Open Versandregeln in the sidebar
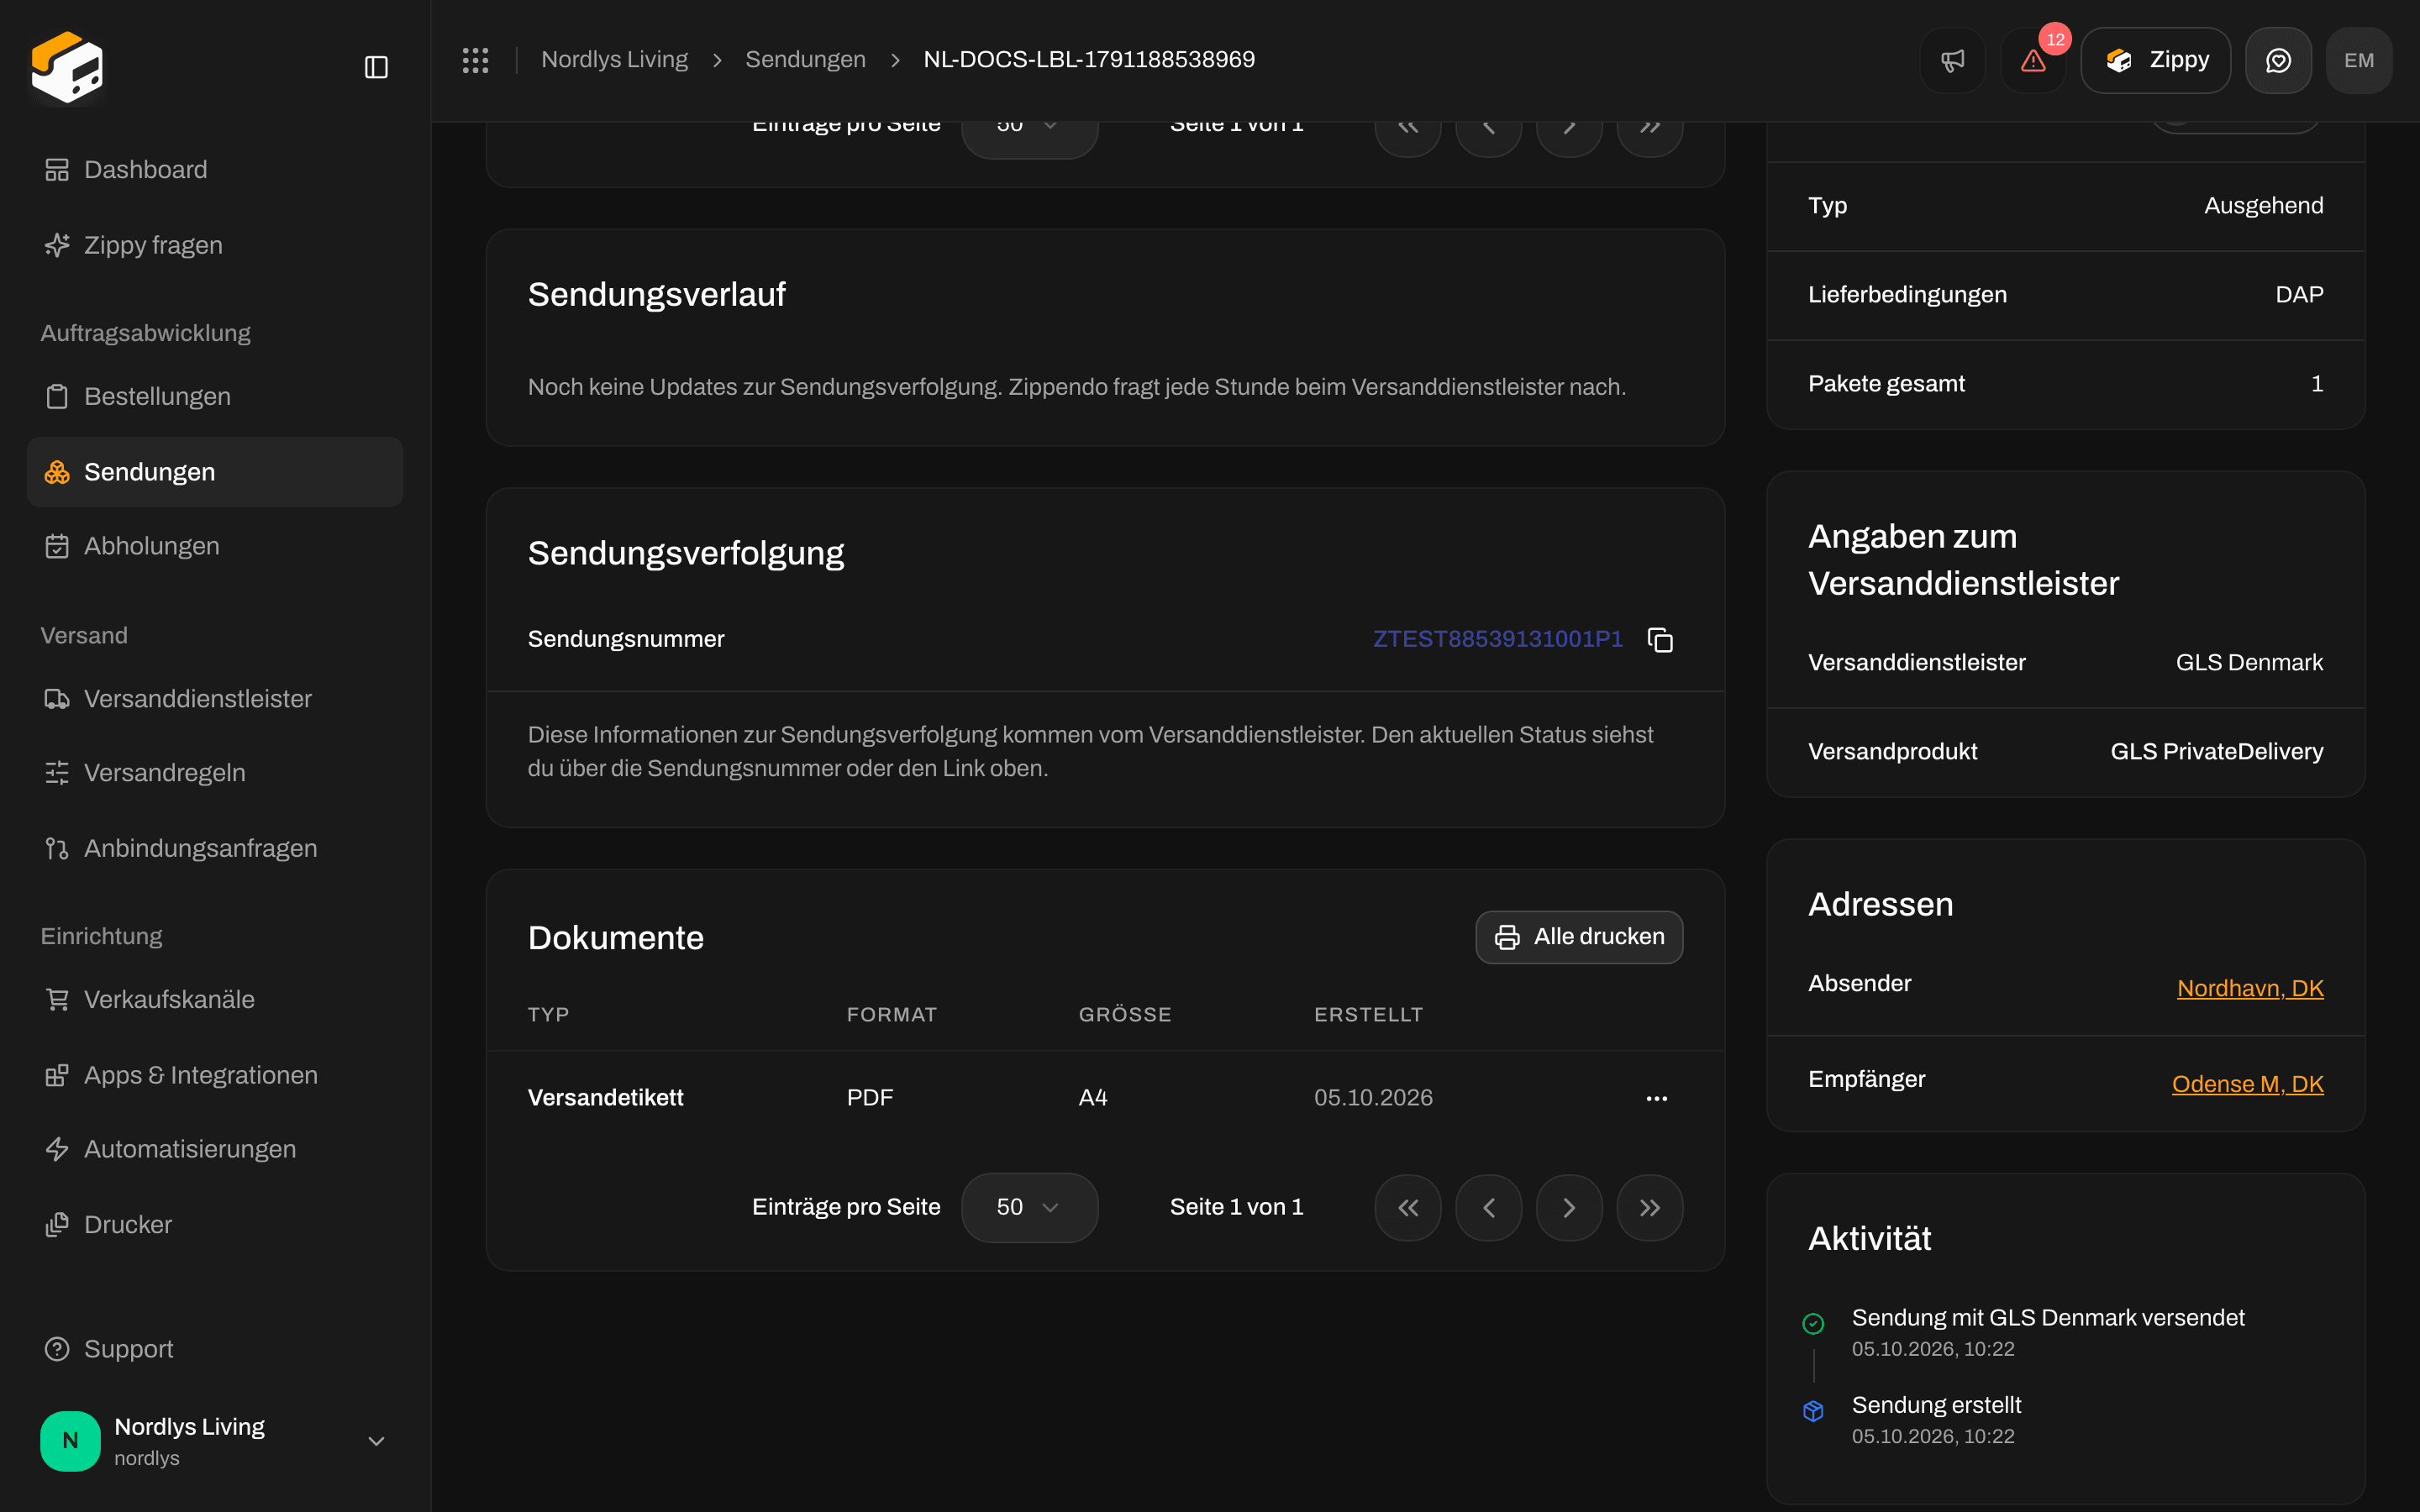The image size is (2420, 1512). point(215,773)
